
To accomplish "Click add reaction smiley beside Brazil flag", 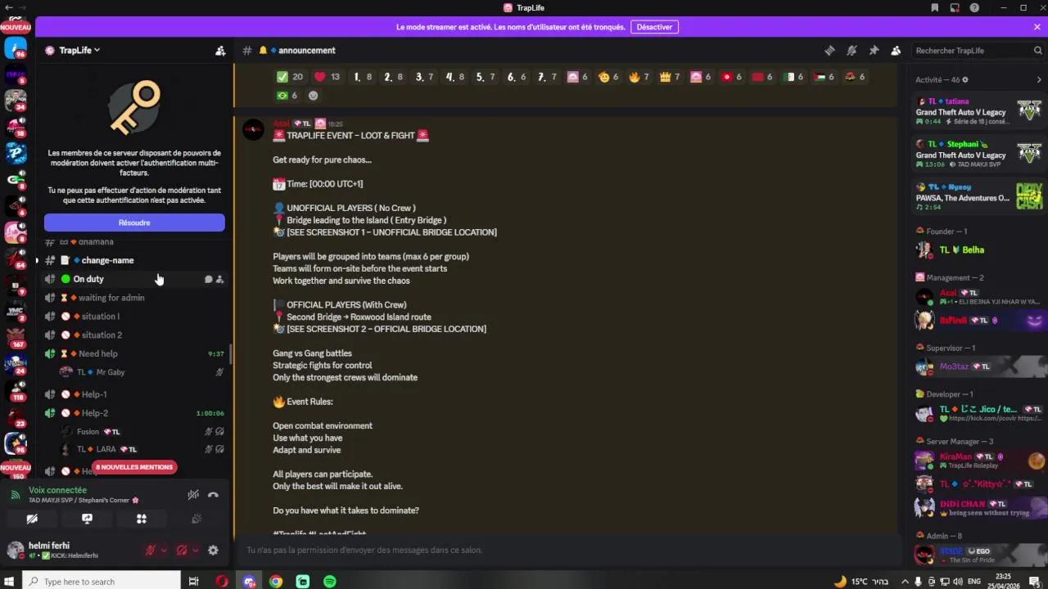I will click(313, 96).
